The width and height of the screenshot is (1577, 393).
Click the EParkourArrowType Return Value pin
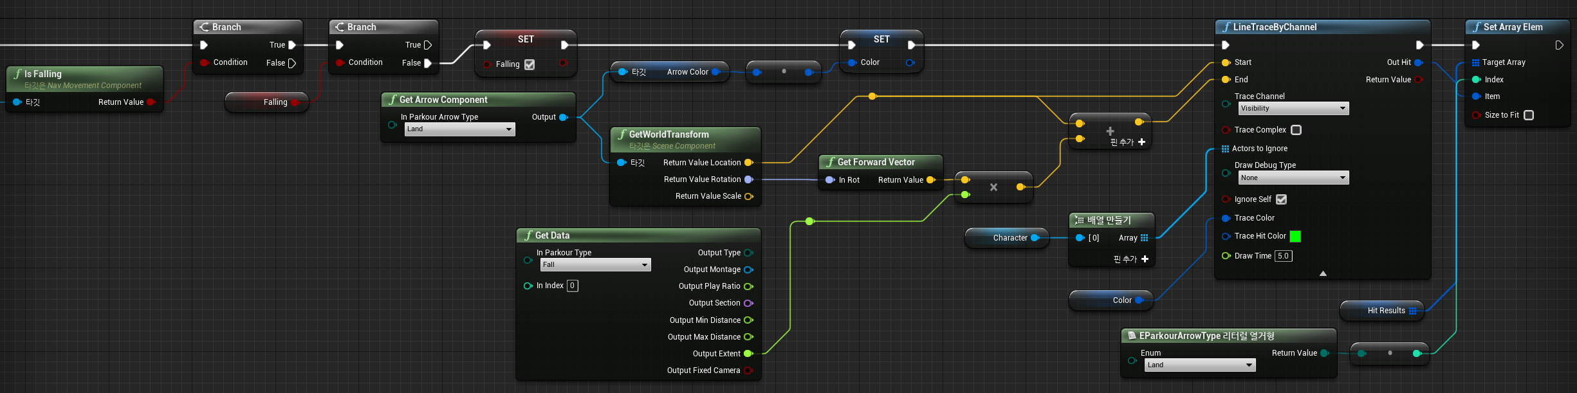click(1324, 353)
